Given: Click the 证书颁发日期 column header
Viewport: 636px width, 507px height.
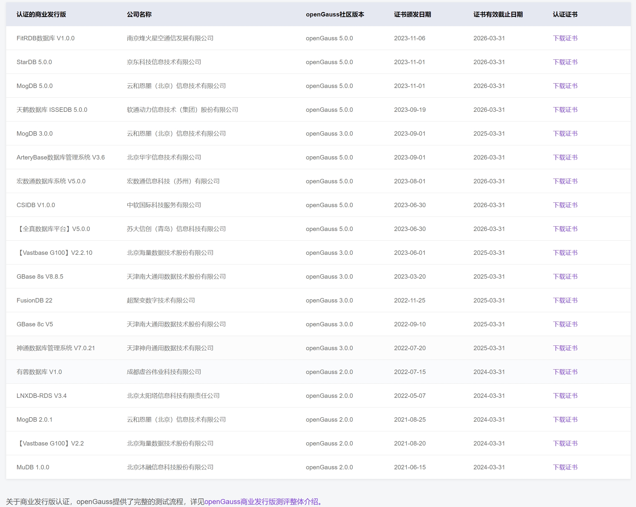Looking at the screenshot, I should (412, 14).
